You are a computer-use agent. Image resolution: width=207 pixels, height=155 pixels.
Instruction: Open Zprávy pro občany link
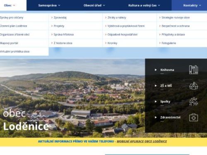click(x=12, y=17)
